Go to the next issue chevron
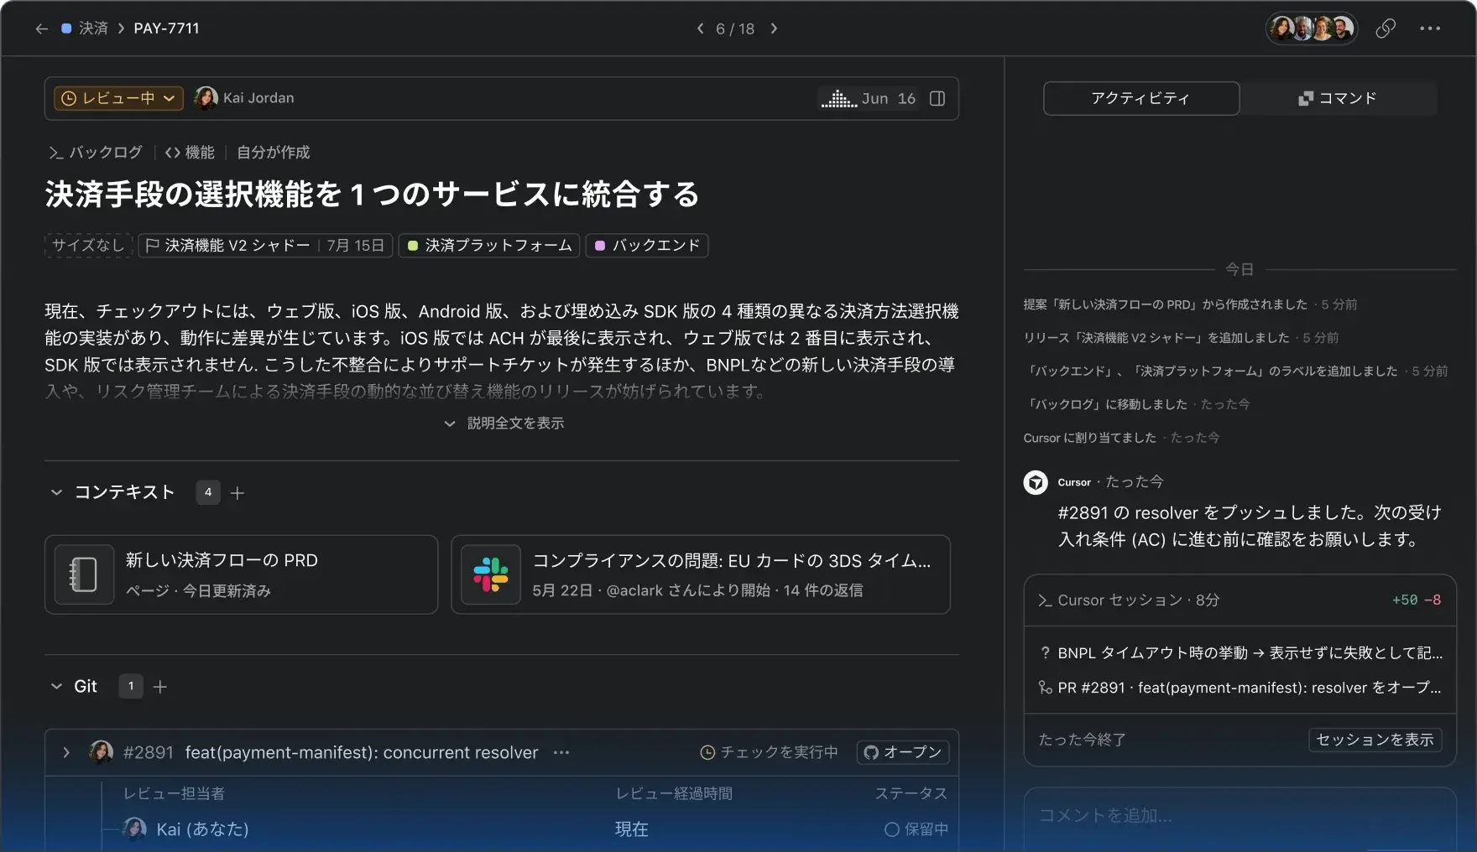 tap(774, 29)
